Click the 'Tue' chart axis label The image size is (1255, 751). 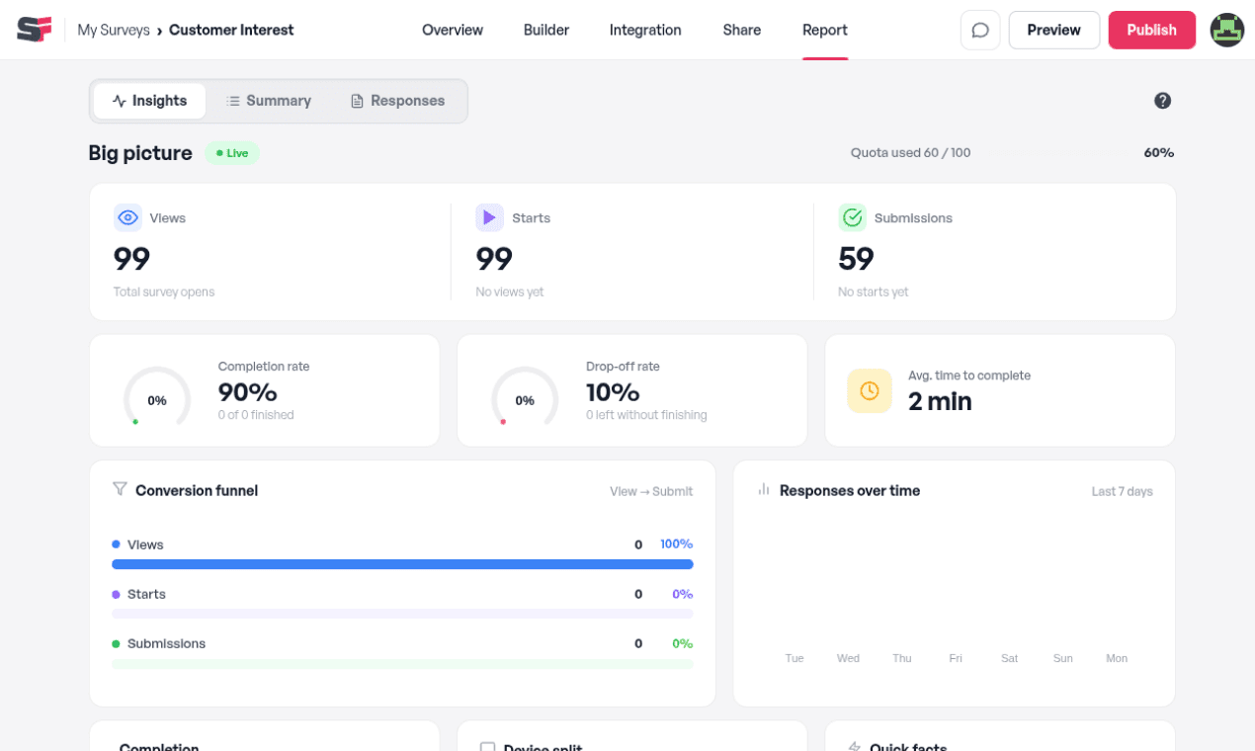pos(795,658)
